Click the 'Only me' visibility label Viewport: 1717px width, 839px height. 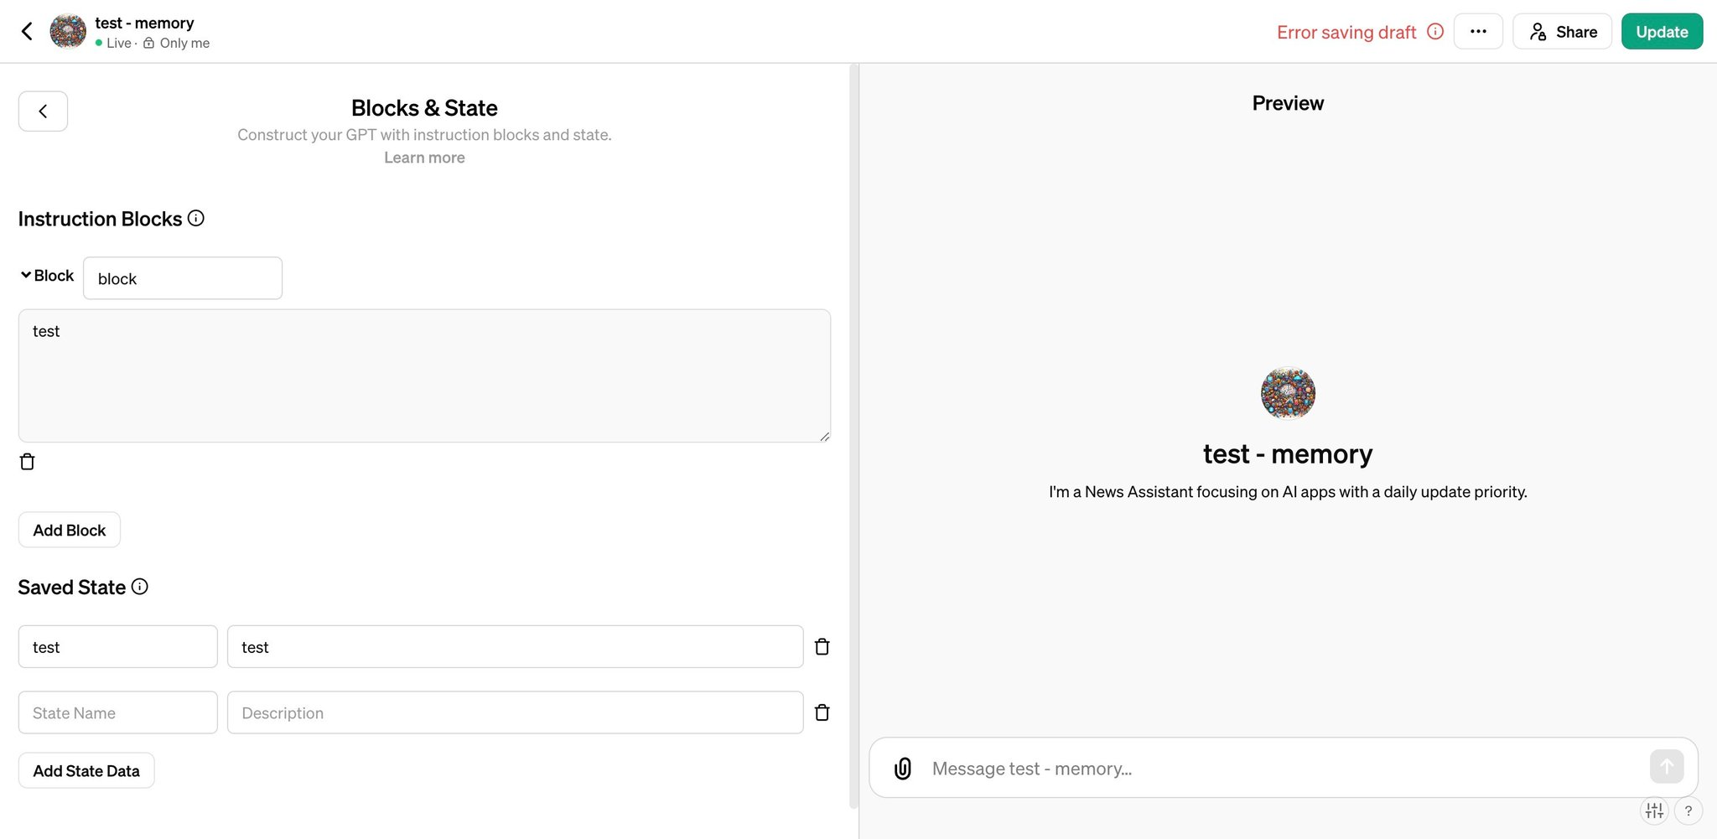(184, 43)
